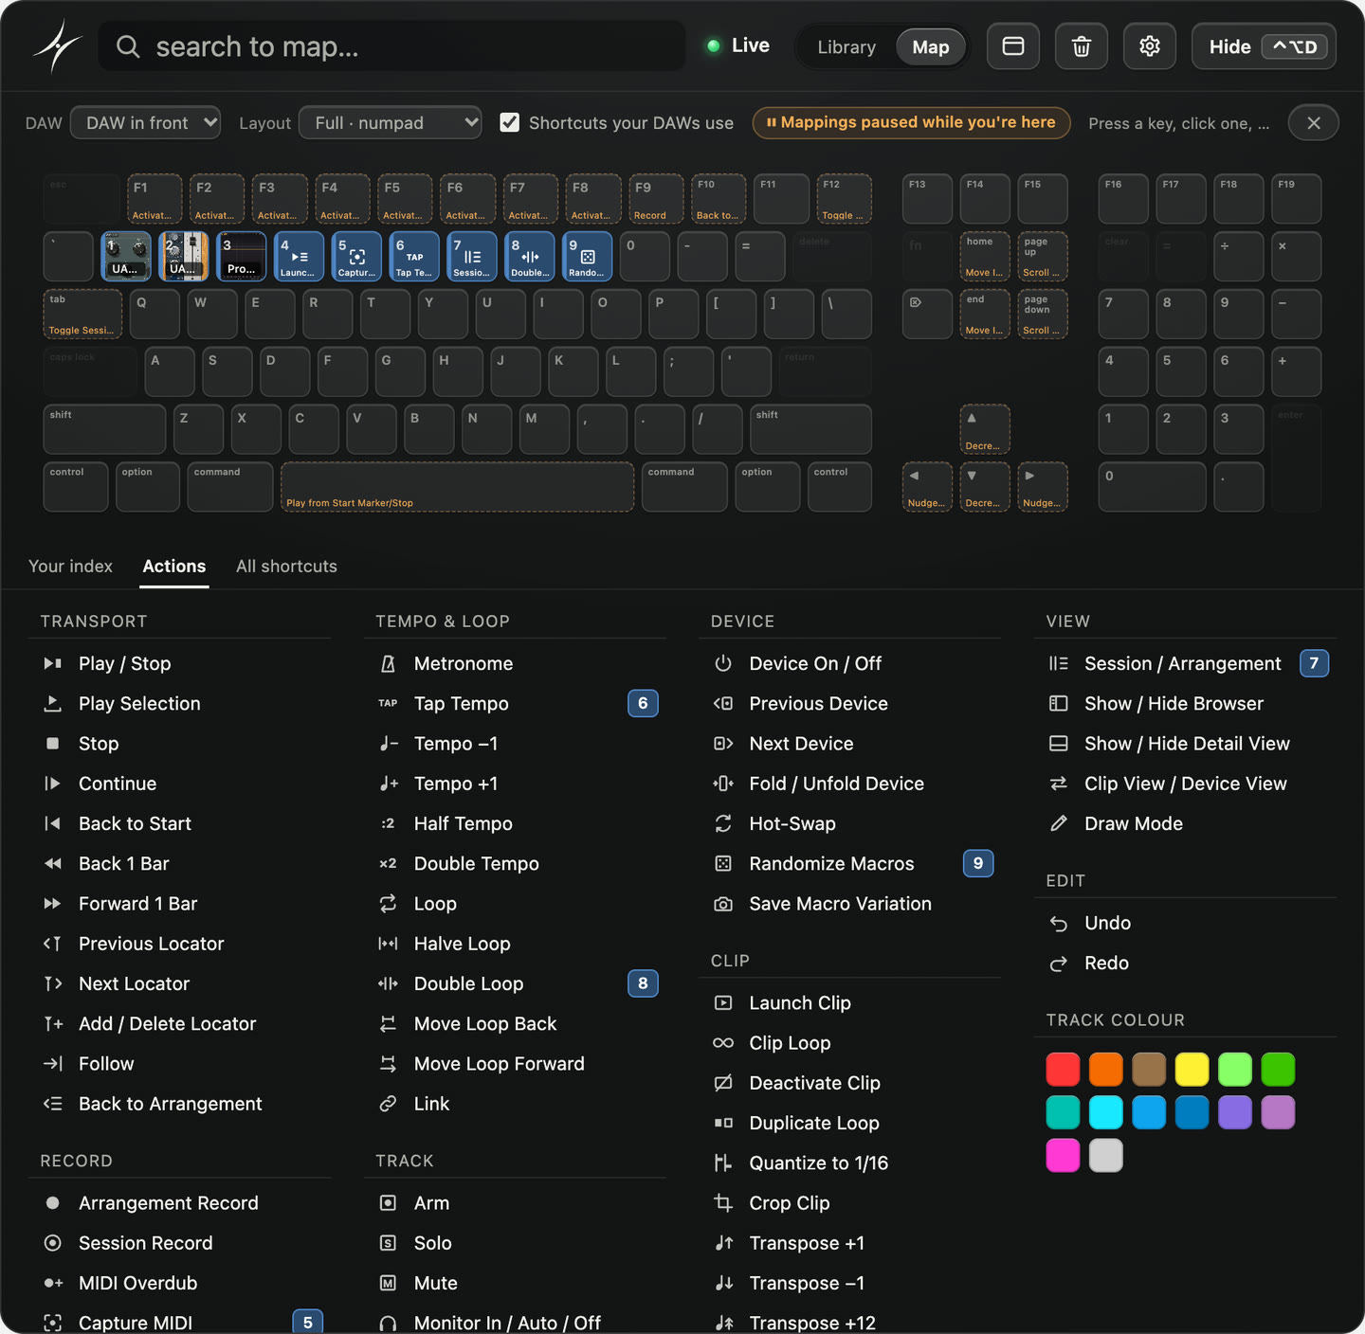This screenshot has height=1334, width=1365.
Task: Click the Play / Stop action
Action: click(180, 664)
